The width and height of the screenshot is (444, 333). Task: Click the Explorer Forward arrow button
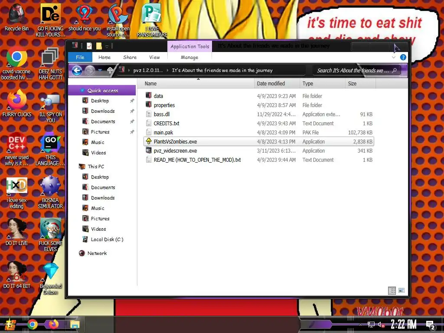(x=90, y=70)
